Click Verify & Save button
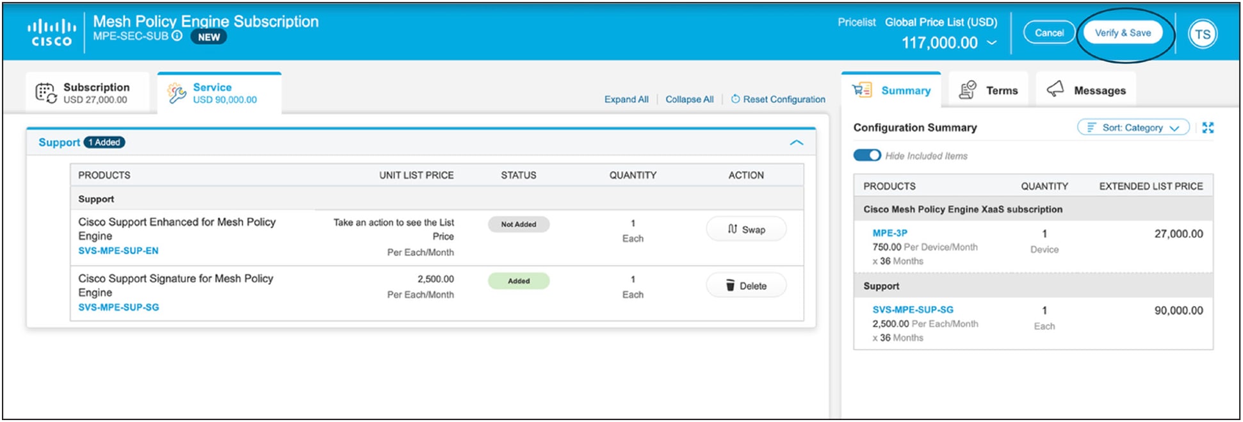 [1123, 33]
